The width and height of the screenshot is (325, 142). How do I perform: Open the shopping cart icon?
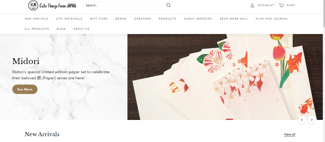point(281,5)
